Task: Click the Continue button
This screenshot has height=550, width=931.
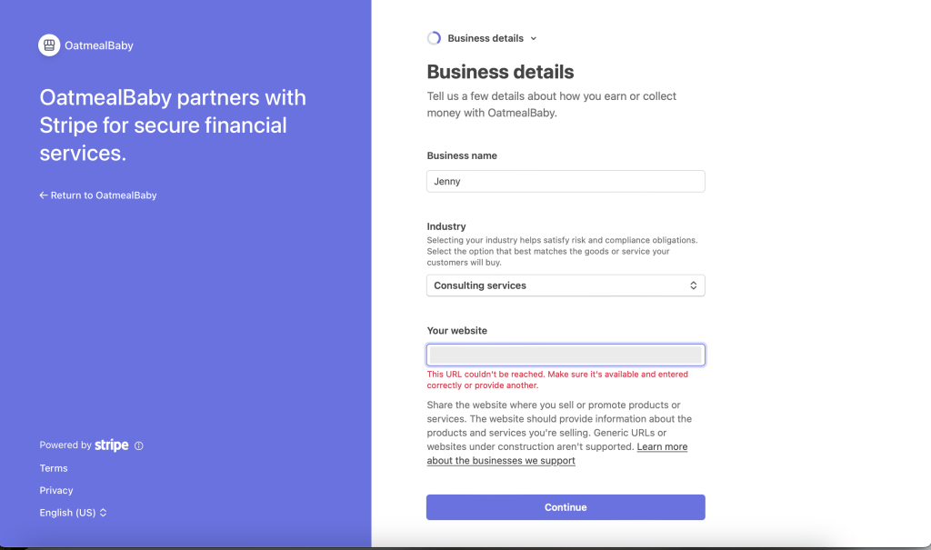Action: tap(566, 507)
